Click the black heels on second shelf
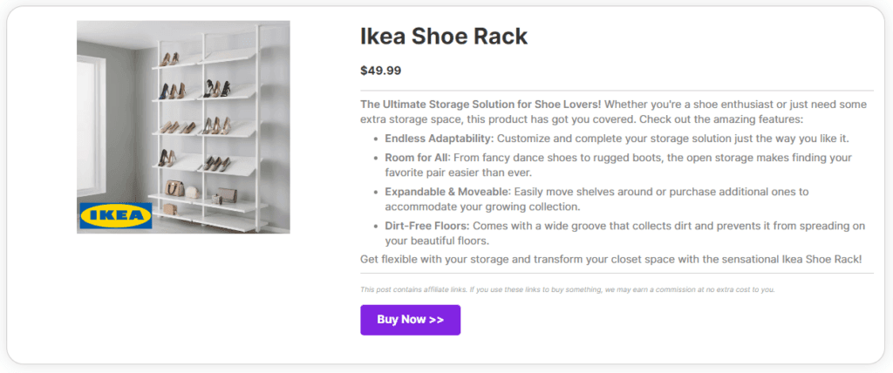The image size is (893, 373). pos(217,88)
